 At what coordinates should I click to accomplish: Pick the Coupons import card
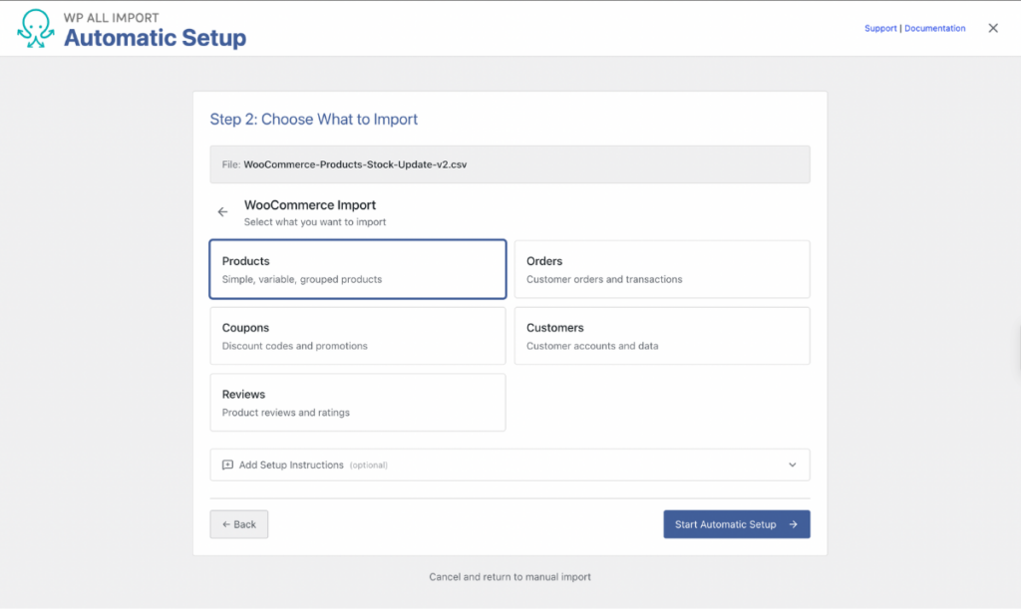(x=358, y=336)
